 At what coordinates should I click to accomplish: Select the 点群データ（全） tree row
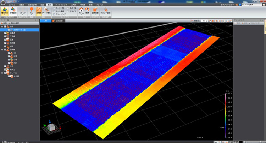point(20,30)
